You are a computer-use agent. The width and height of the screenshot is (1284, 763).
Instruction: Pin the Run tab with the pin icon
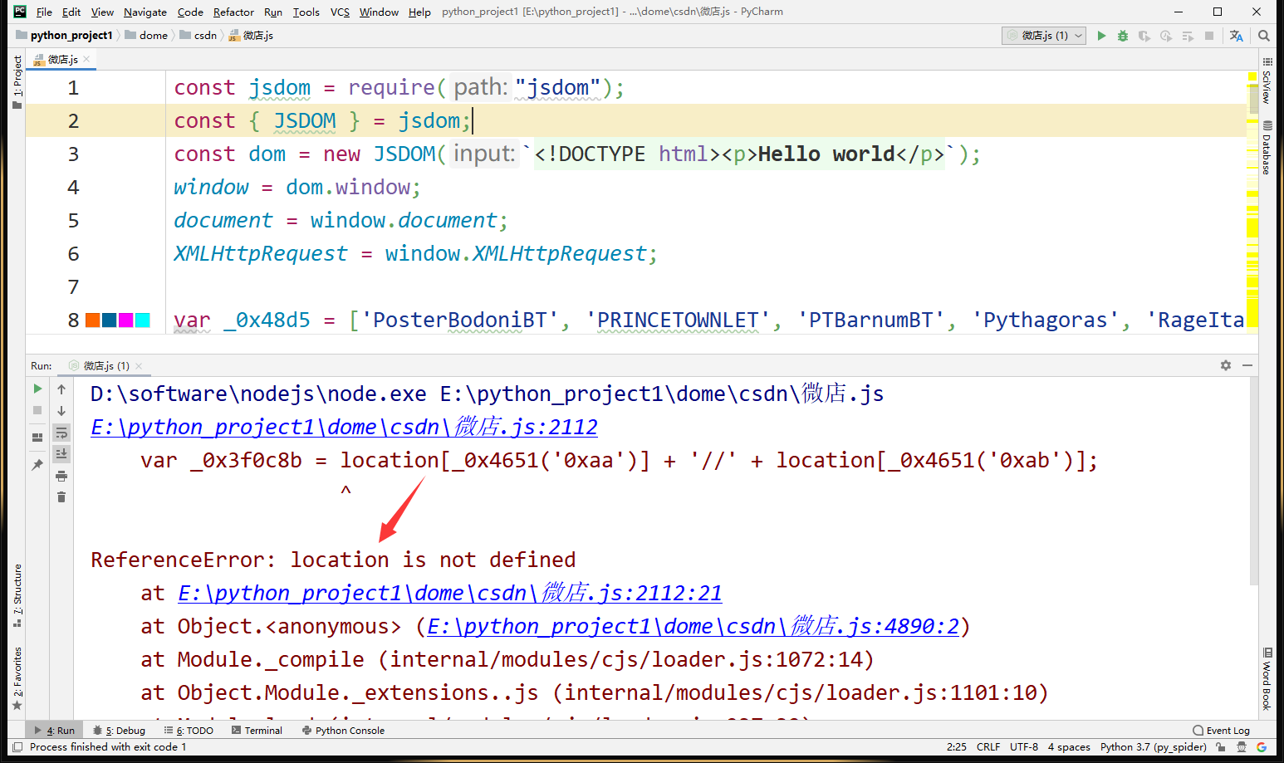pyautogui.click(x=37, y=465)
